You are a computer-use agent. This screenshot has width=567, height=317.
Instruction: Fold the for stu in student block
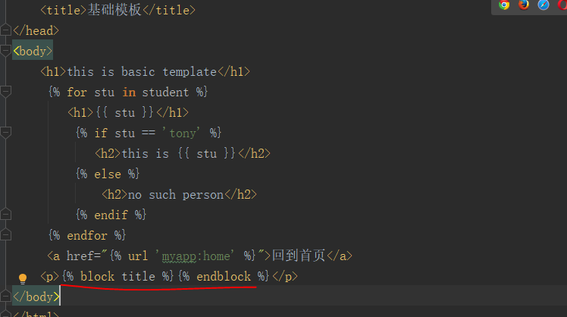6,92
